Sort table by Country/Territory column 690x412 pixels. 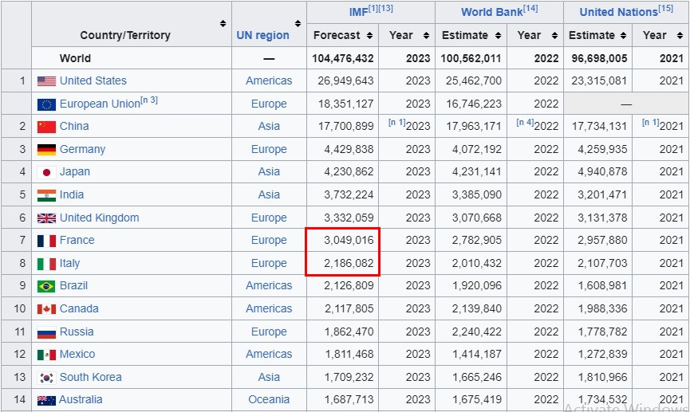point(223,24)
